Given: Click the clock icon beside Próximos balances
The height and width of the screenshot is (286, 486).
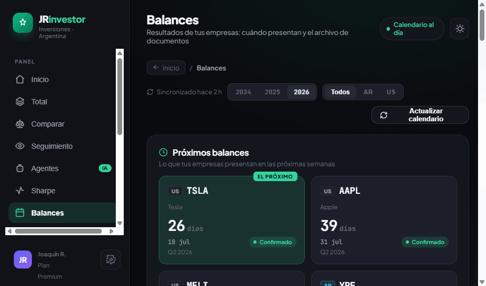Looking at the screenshot, I should [x=164, y=153].
